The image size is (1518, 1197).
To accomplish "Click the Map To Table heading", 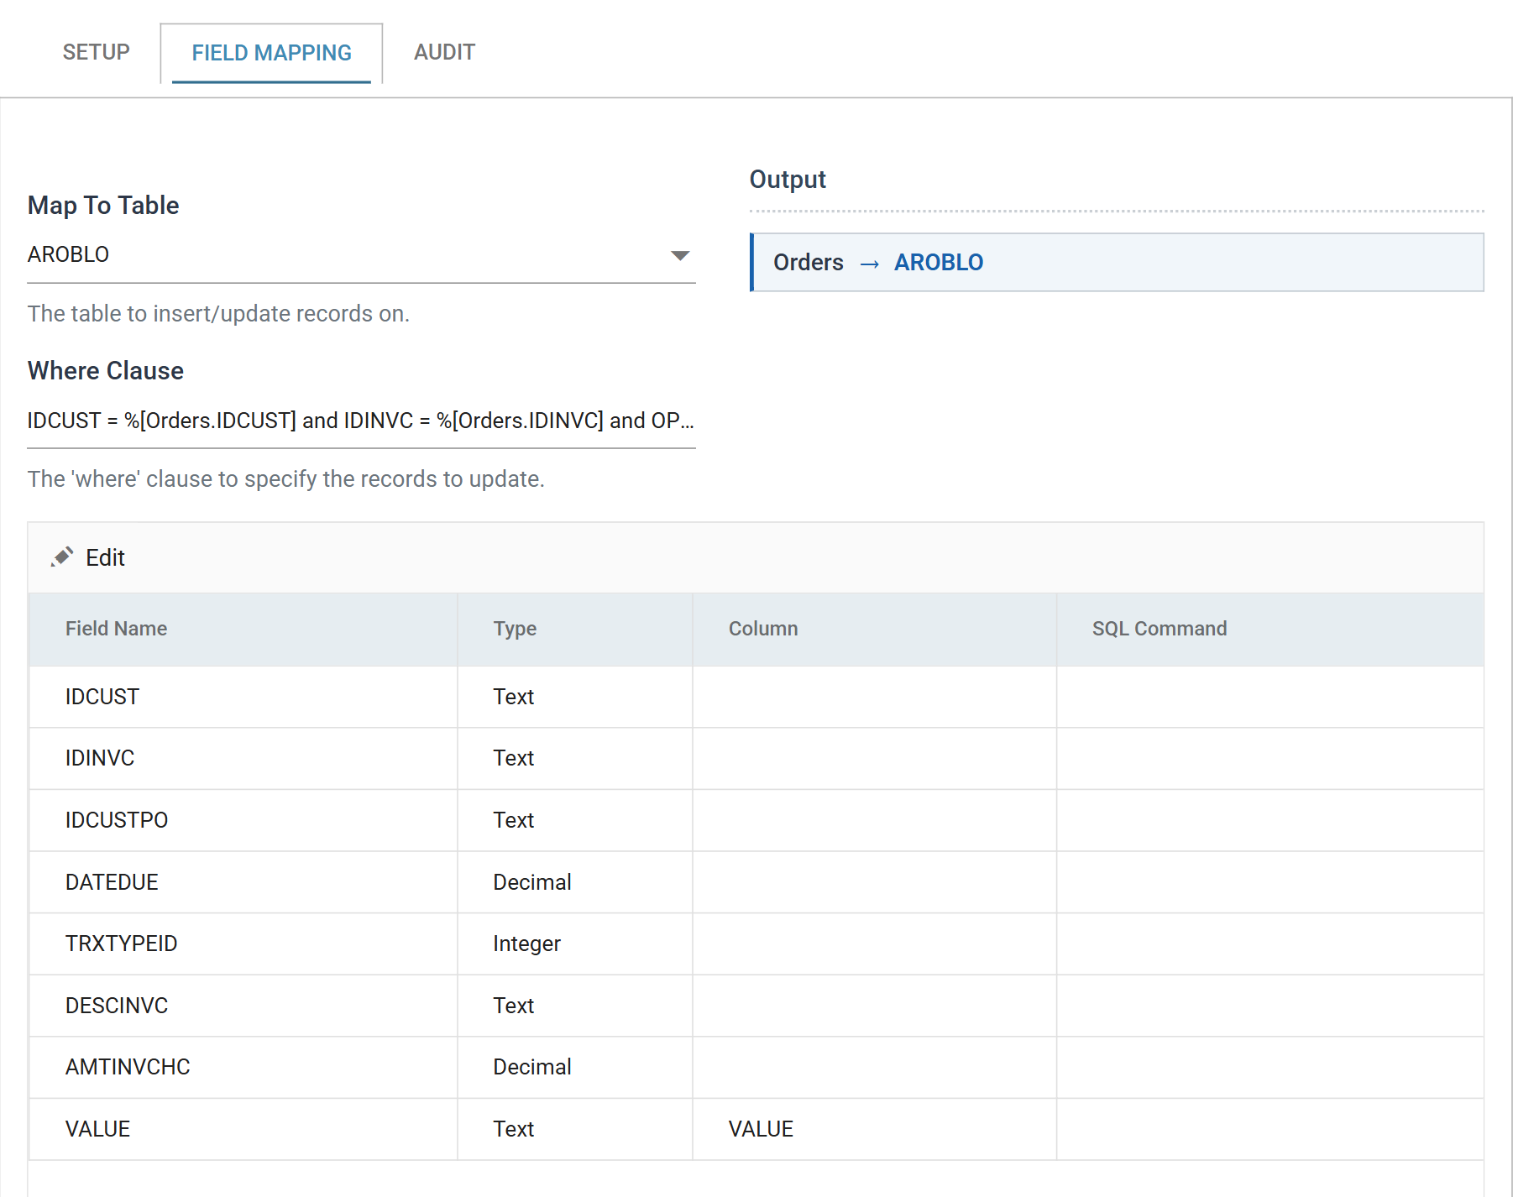I will tap(103, 206).
